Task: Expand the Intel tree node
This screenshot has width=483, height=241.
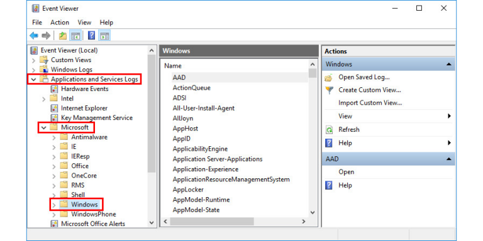Action: [44, 99]
